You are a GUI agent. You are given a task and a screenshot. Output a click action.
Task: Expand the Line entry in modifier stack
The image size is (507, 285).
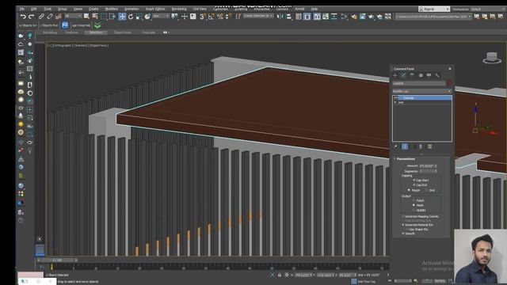click(x=395, y=102)
